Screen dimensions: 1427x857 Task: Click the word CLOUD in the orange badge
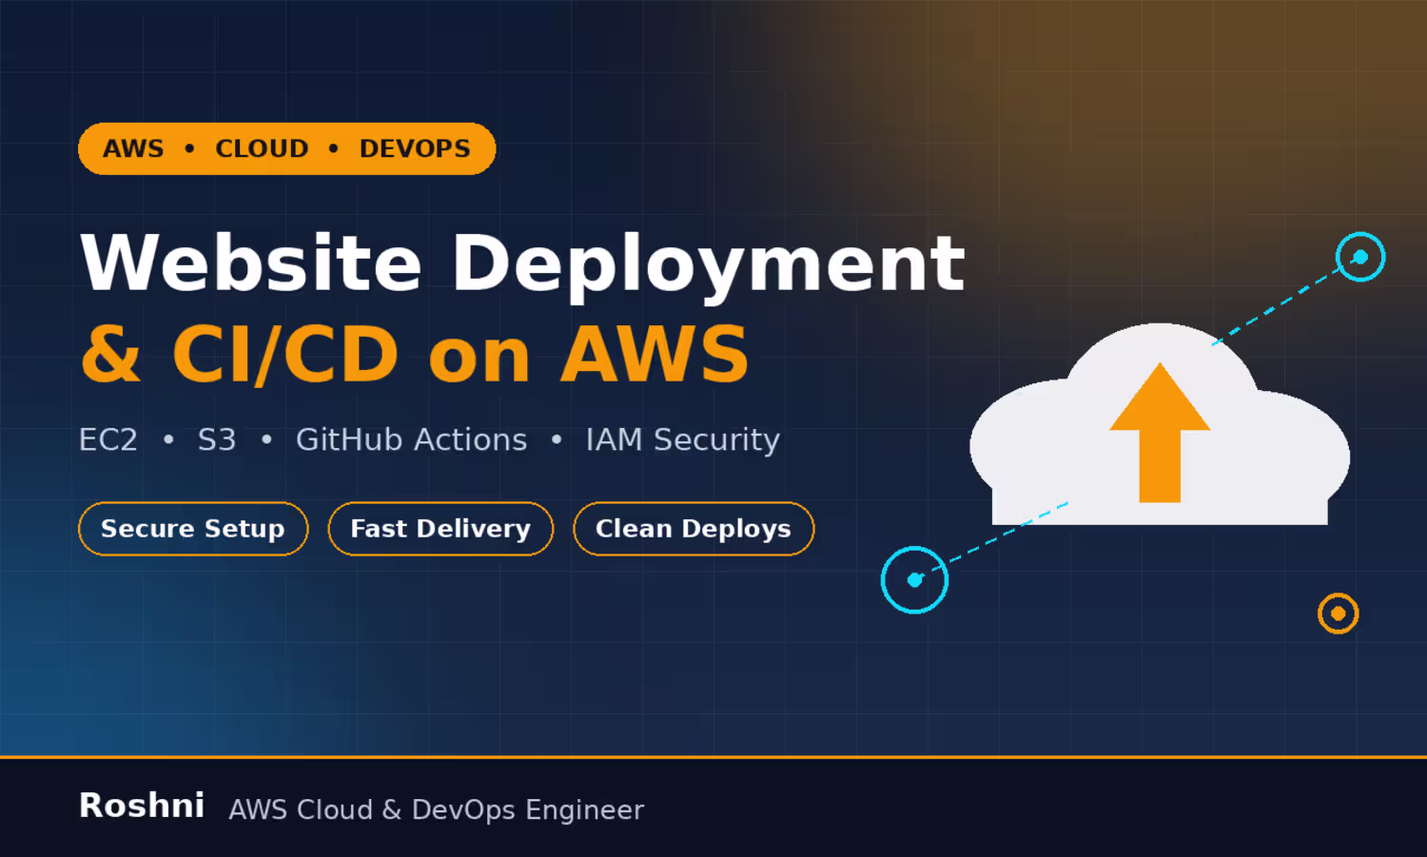tap(262, 149)
